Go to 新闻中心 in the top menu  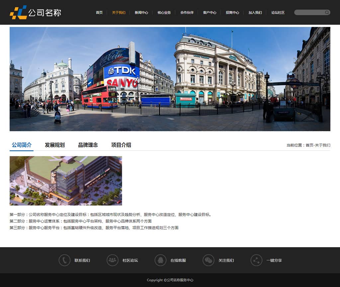141,13
